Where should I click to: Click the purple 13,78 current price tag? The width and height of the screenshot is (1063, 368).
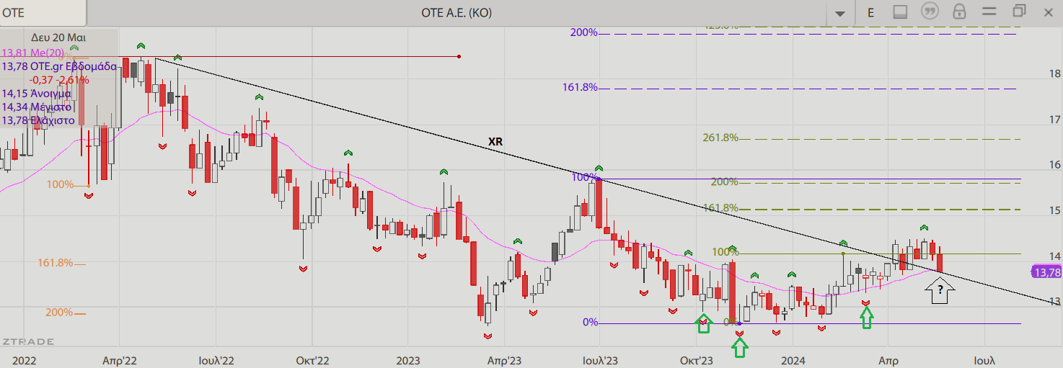coord(1046,272)
